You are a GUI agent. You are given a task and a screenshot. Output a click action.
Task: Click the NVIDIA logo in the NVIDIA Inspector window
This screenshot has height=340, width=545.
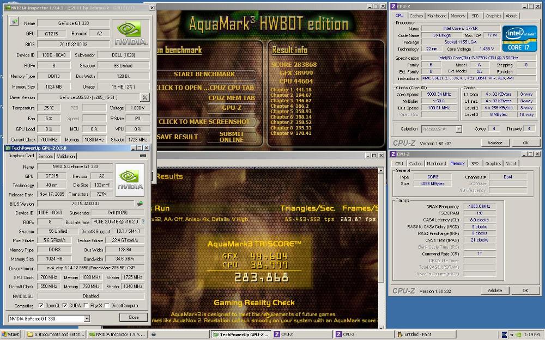pyautogui.click(x=131, y=33)
